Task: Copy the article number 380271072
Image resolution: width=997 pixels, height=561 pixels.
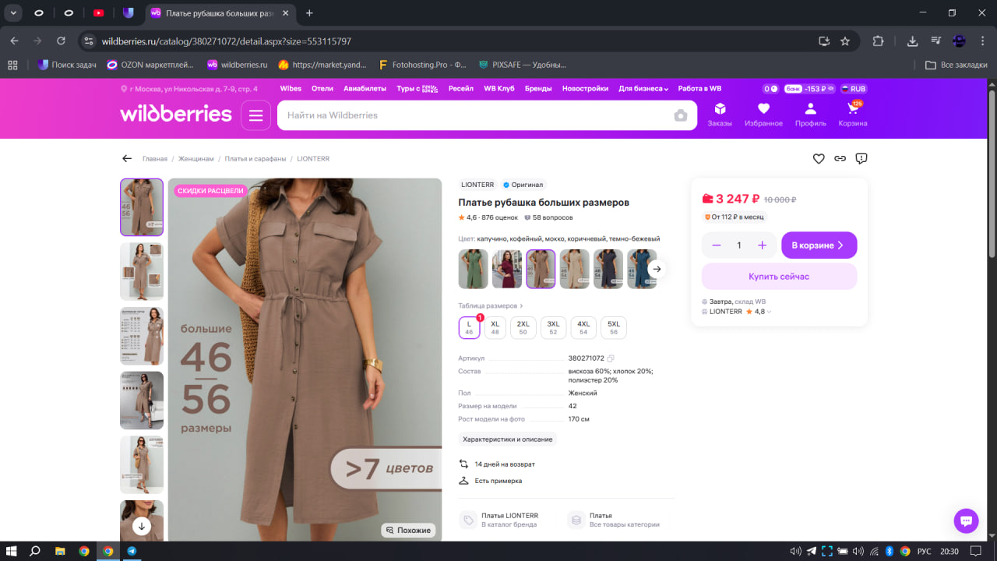Action: (611, 358)
